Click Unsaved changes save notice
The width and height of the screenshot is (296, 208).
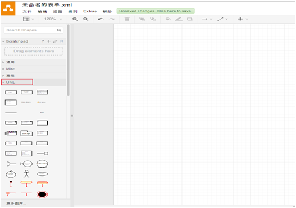[156, 11]
